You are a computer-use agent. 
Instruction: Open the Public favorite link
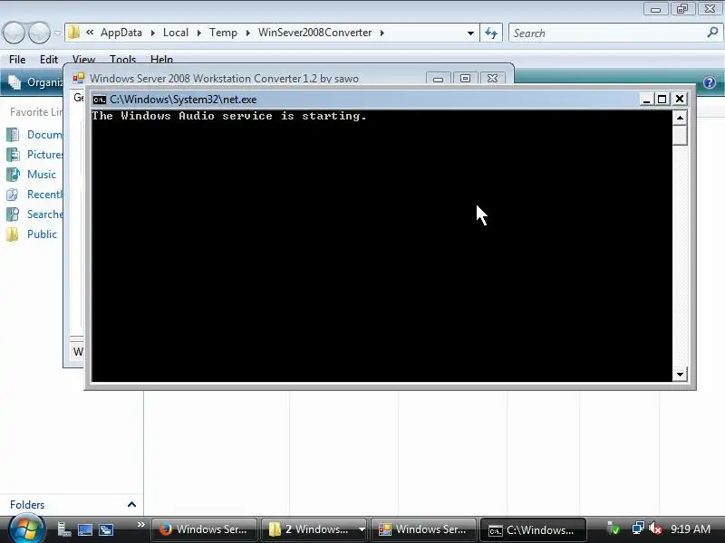click(x=32, y=233)
